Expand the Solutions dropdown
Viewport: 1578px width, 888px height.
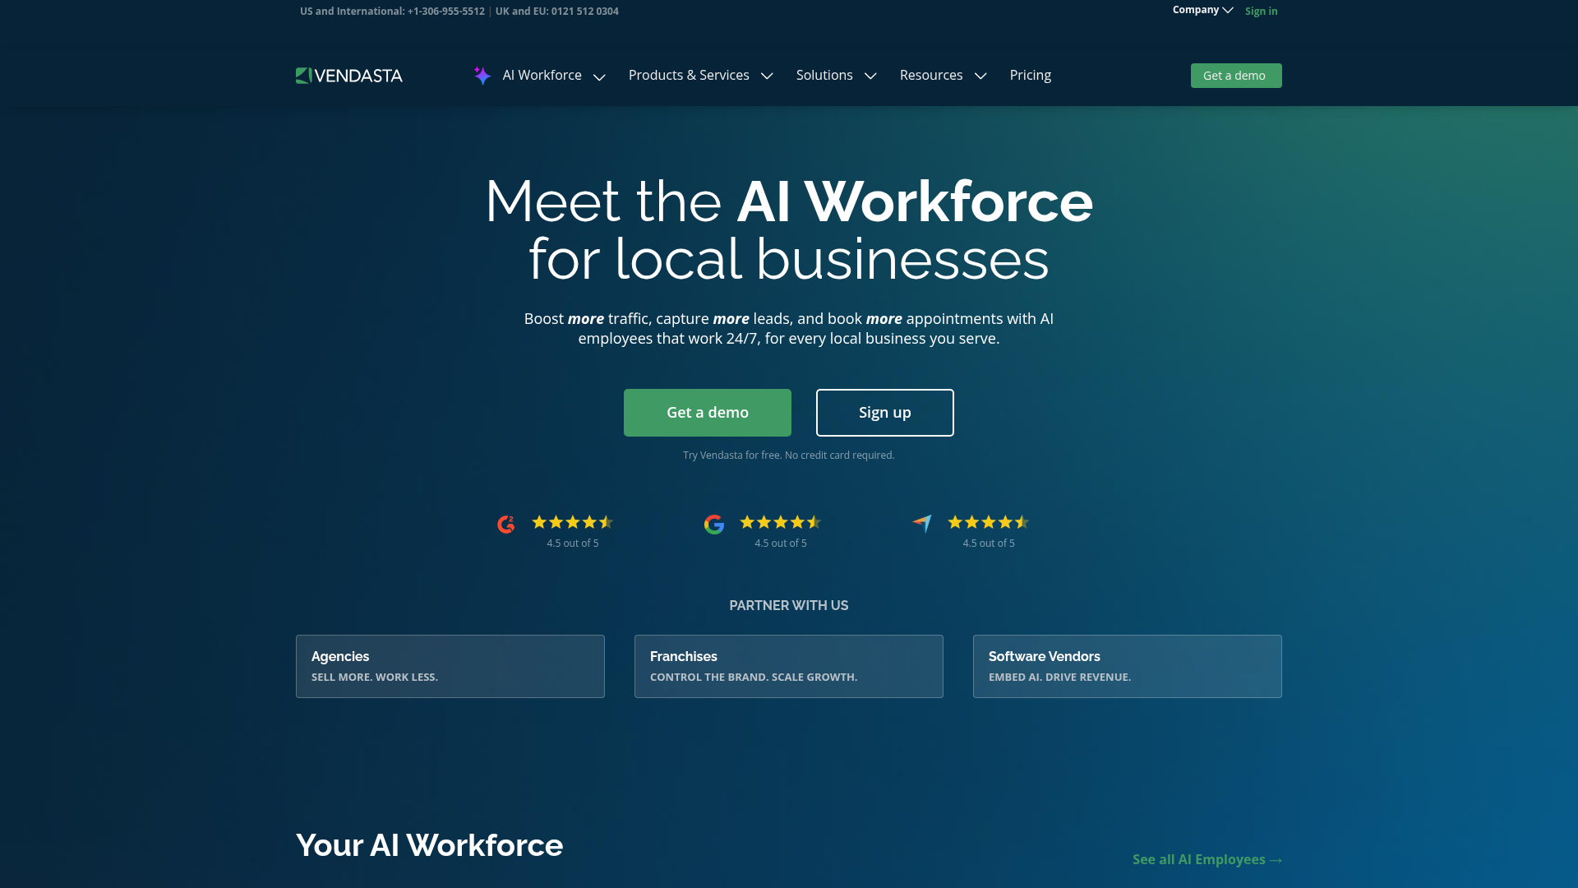coord(824,75)
